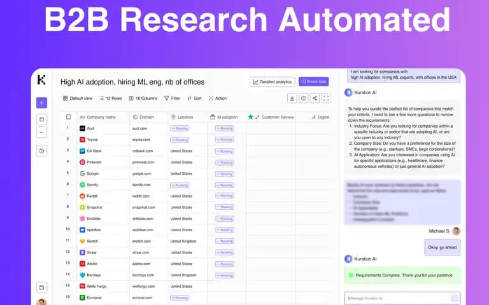Click the download icon in table toolbar
The image size is (489, 305).
pos(292,98)
